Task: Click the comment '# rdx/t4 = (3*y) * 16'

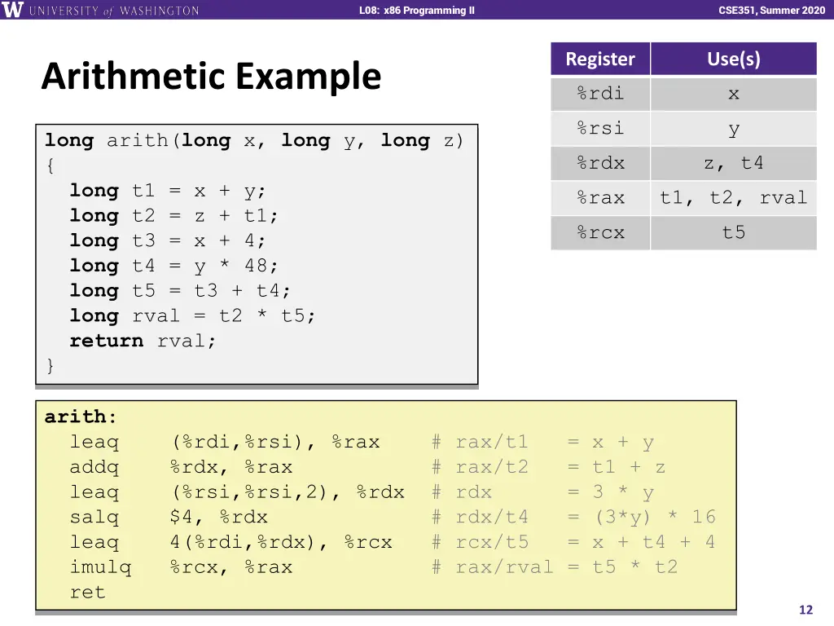Action: [573, 517]
